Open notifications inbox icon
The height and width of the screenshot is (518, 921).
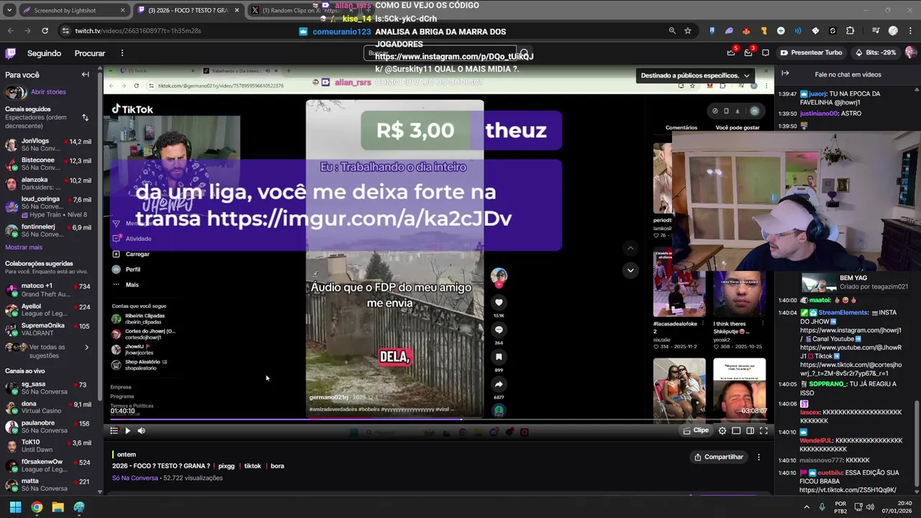point(748,53)
